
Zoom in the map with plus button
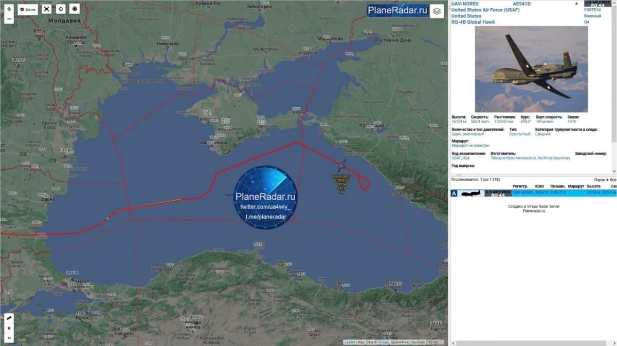click(x=9, y=9)
